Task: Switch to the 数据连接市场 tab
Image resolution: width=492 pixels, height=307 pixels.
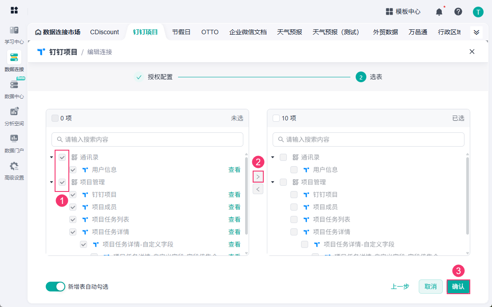Action: pos(58,32)
